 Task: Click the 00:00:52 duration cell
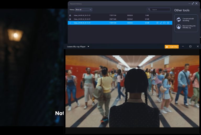click(130, 23)
